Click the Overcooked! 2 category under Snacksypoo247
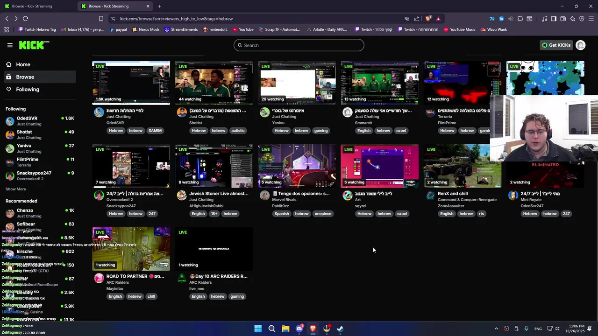Screen dimensions: 598x336 [x=120, y=200]
